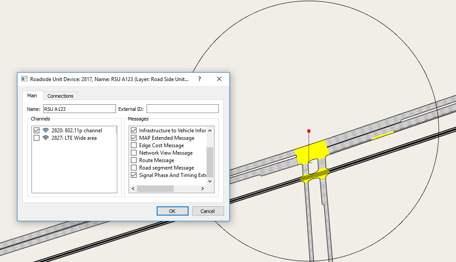Close the Roadside Unit Device dialog
The height and width of the screenshot is (262, 456).
coord(219,79)
